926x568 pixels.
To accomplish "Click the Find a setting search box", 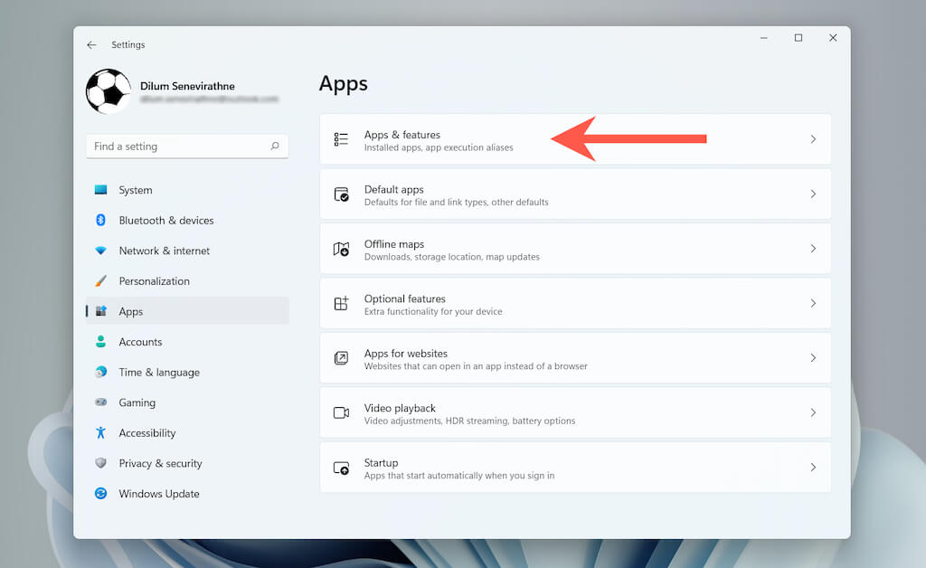I will (187, 147).
